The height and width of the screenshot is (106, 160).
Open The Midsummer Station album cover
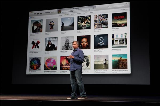click(x=120, y=62)
